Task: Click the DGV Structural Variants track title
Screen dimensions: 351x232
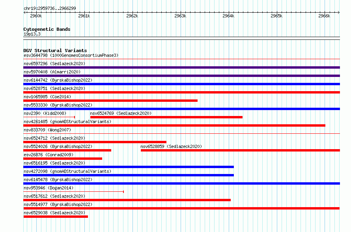Action: click(x=55, y=51)
